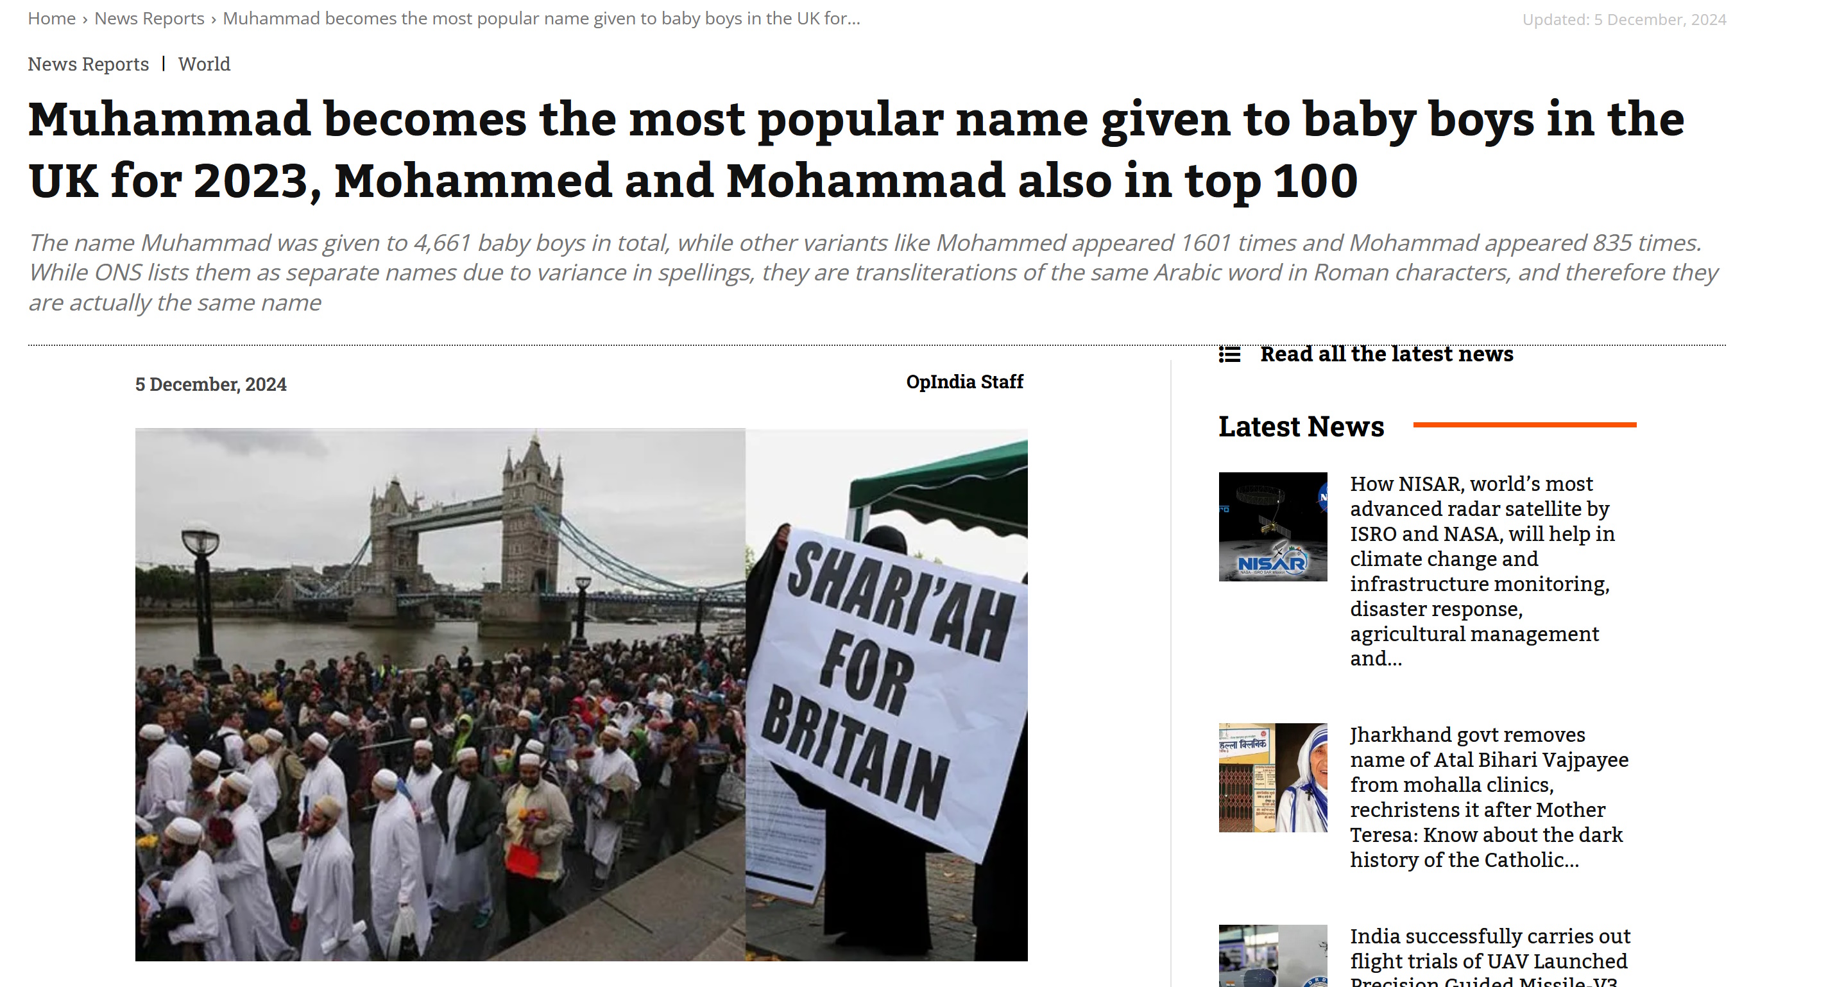Click the italic article summary paragraph
Screen dimensions: 1844x987
873,273
